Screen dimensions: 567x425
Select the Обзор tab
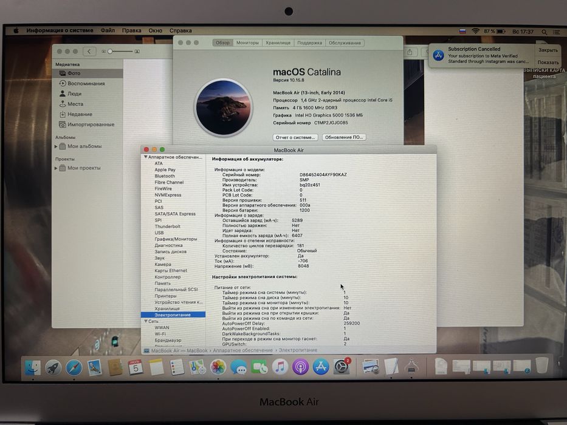pos(222,42)
